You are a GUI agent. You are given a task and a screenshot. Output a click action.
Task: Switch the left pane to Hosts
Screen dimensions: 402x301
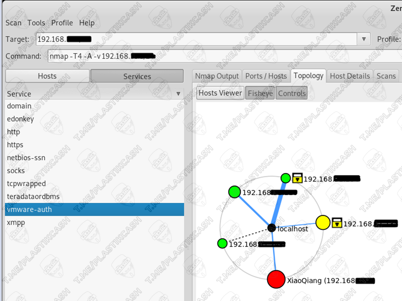47,76
